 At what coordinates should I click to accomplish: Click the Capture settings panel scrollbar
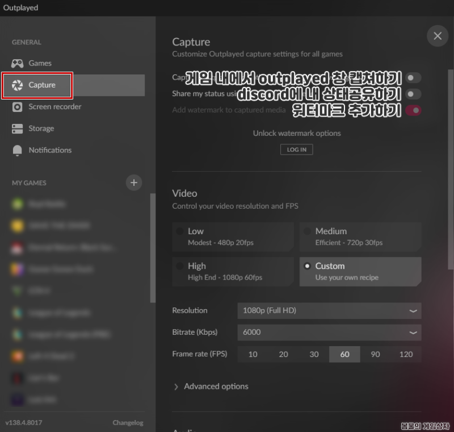[451, 169]
